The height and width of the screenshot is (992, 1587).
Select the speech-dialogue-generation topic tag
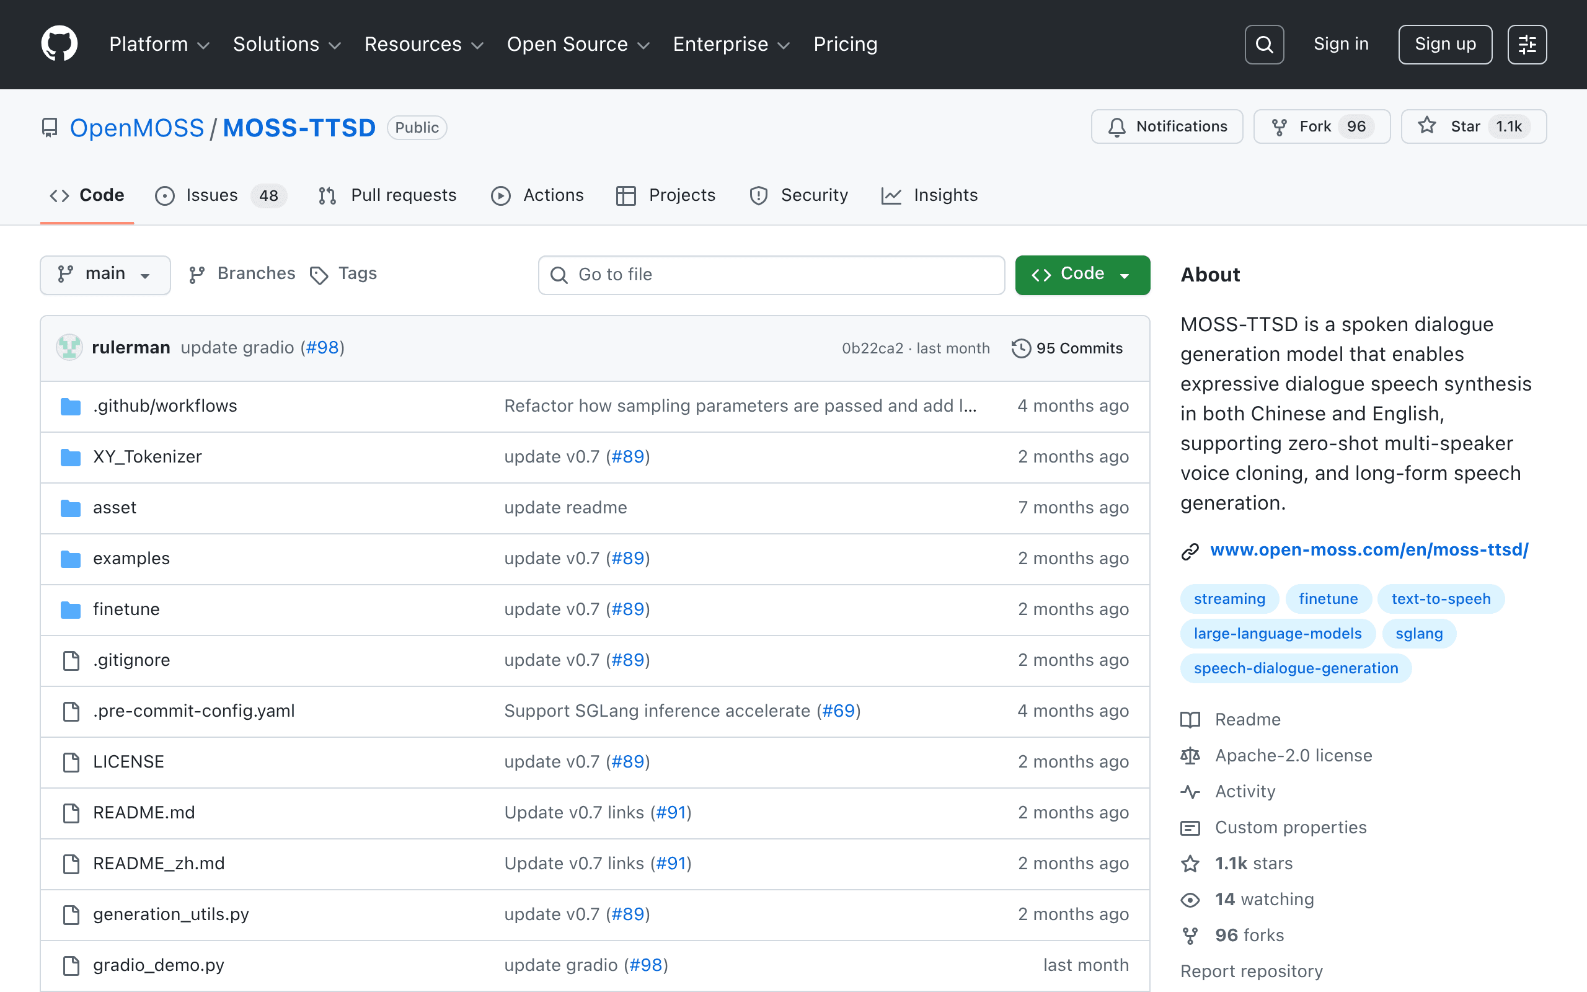pyautogui.click(x=1295, y=668)
